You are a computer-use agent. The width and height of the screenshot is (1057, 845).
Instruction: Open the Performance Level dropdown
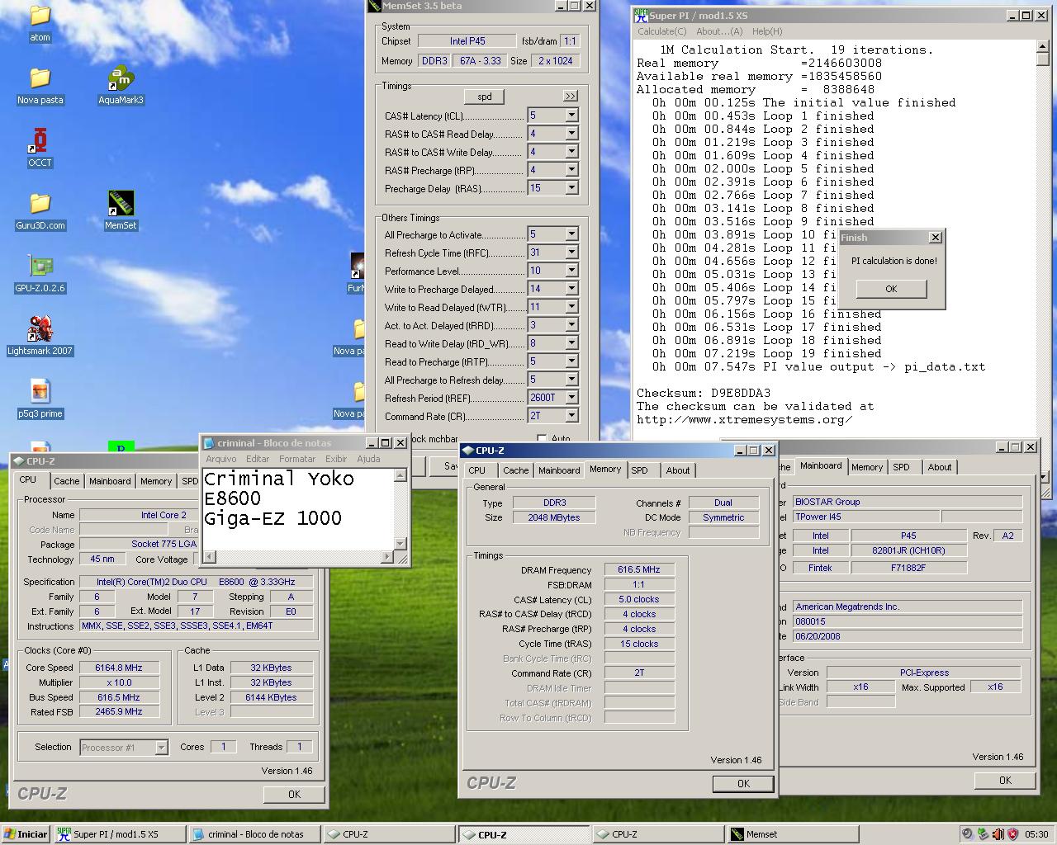(x=571, y=271)
